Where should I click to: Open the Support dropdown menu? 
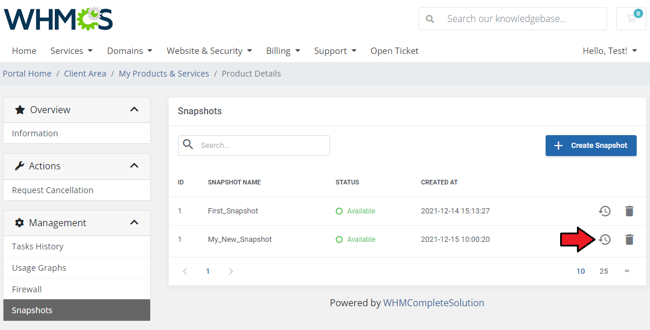tap(335, 50)
